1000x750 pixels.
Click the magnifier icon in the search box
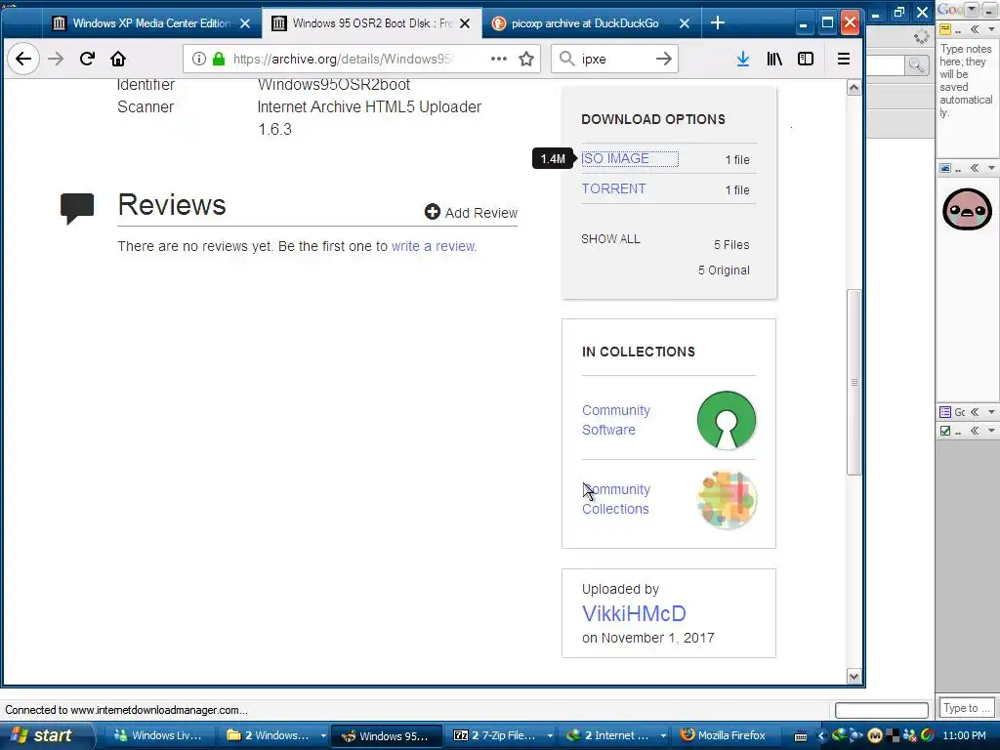(566, 59)
